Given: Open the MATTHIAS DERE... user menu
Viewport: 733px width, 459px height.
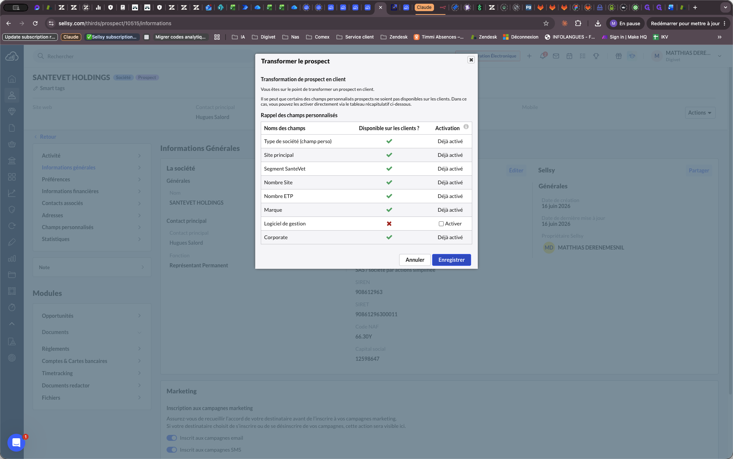Looking at the screenshot, I should click(x=687, y=56).
